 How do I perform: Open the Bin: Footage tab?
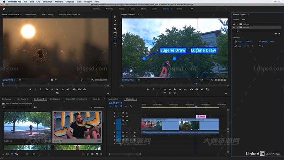click(x=6, y=99)
